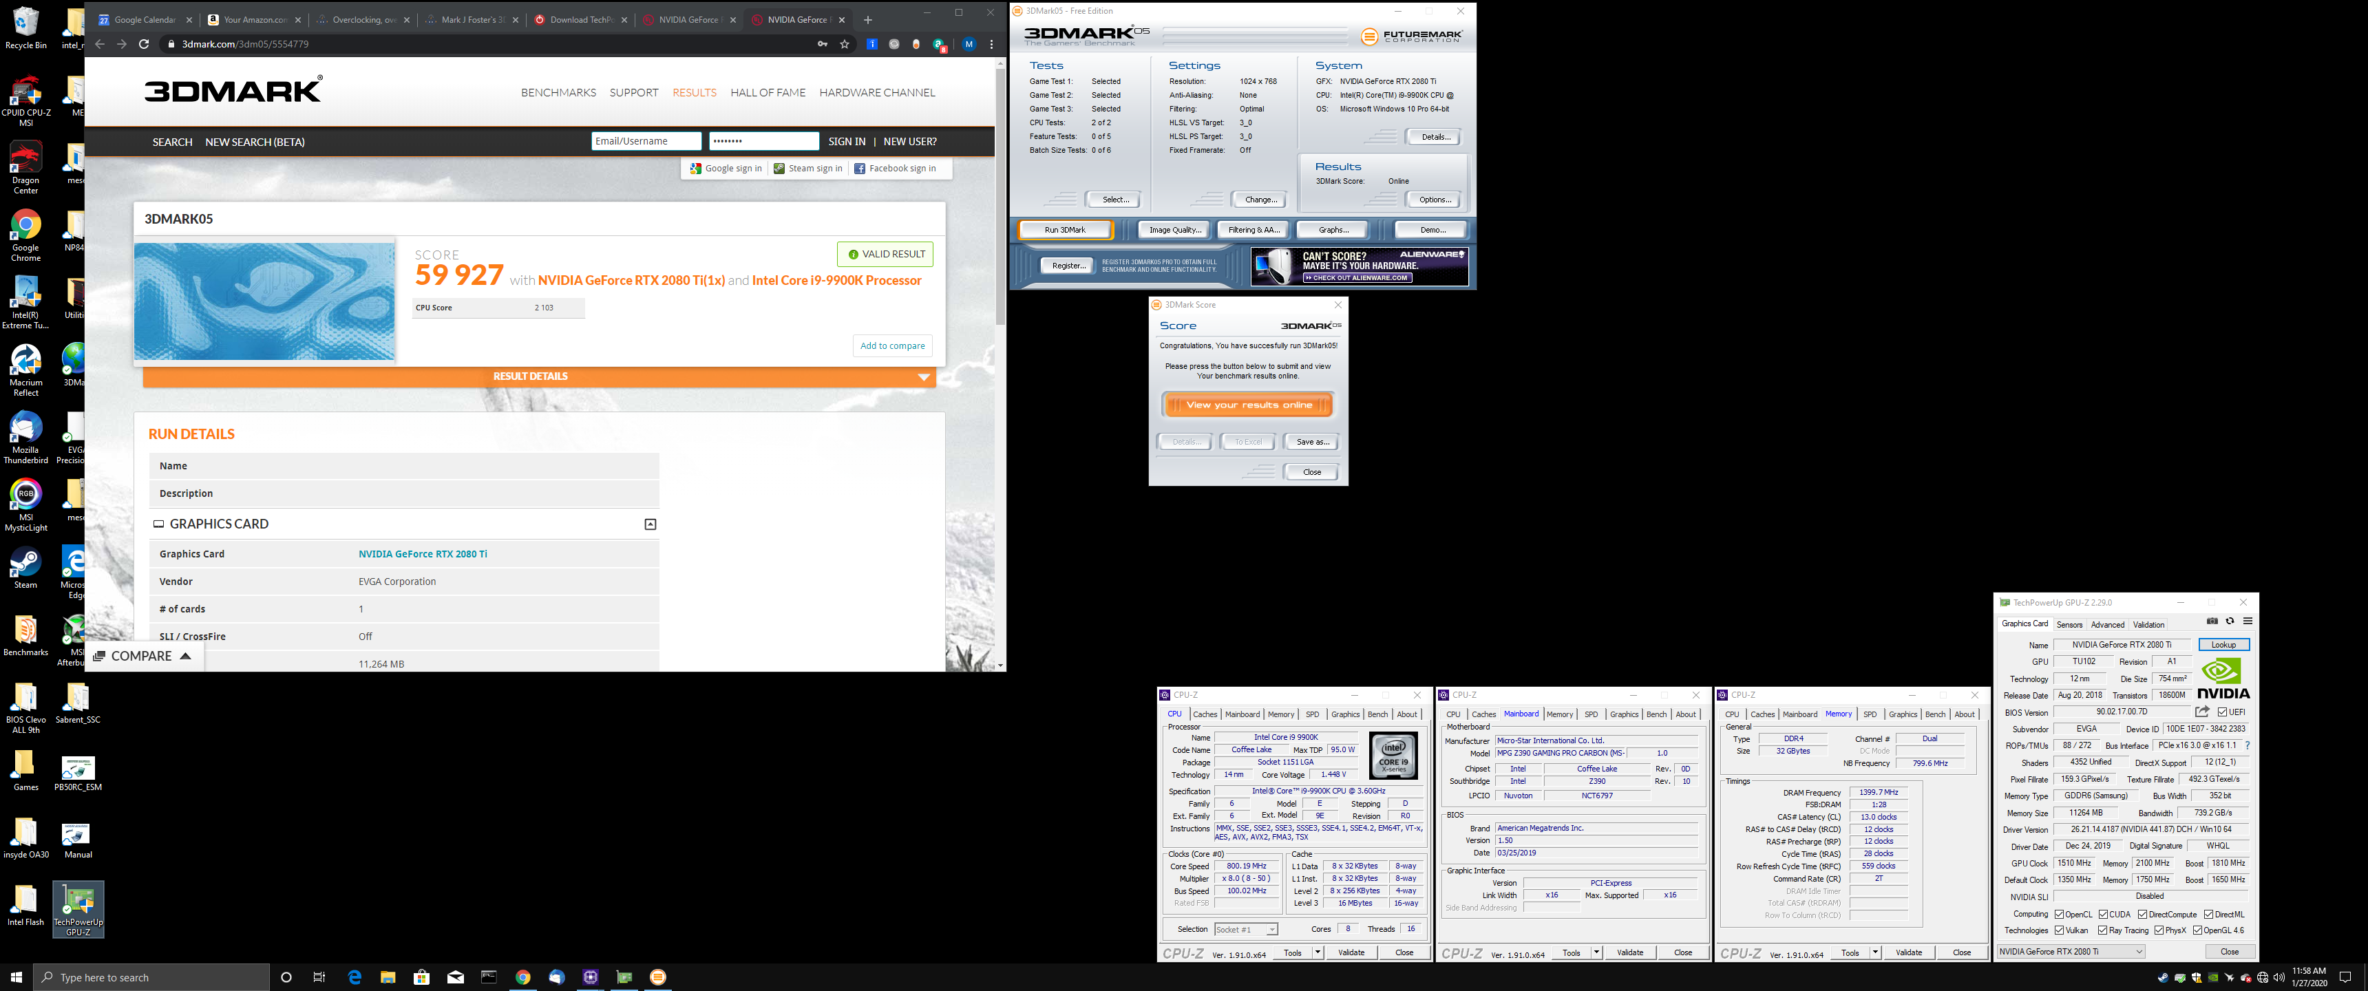Screen dimensions: 2368x991
Task: Toggle the UEFI checkbox in GPU-Z
Action: [2222, 712]
